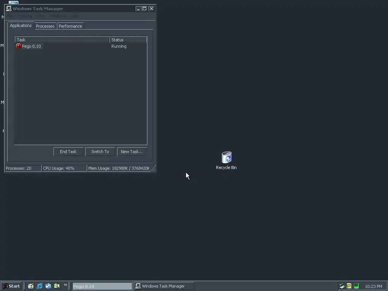The width and height of the screenshot is (388, 291).
Task: Close the Windows Task Manager window
Action: coord(152,9)
